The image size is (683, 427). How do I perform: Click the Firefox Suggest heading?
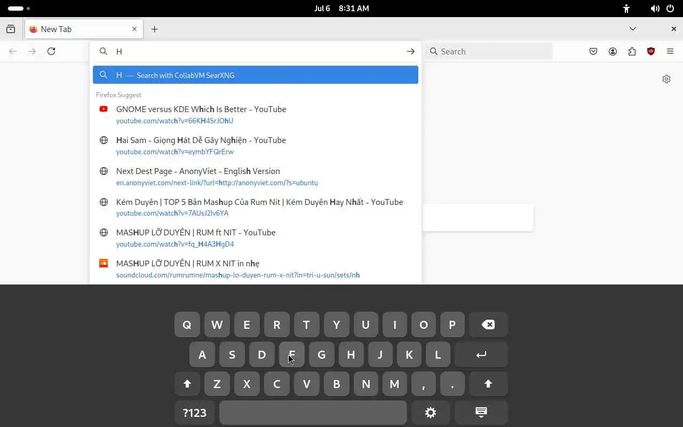(x=118, y=94)
